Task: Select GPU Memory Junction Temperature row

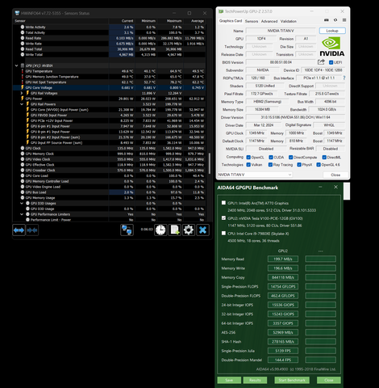Action: click(x=110, y=77)
